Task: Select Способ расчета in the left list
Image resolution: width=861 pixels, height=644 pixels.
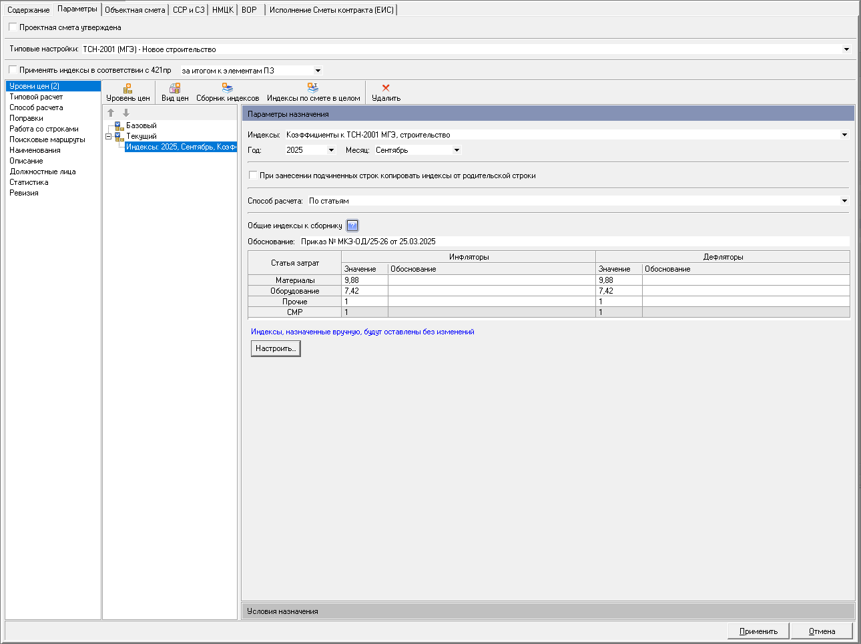Action: pos(36,107)
